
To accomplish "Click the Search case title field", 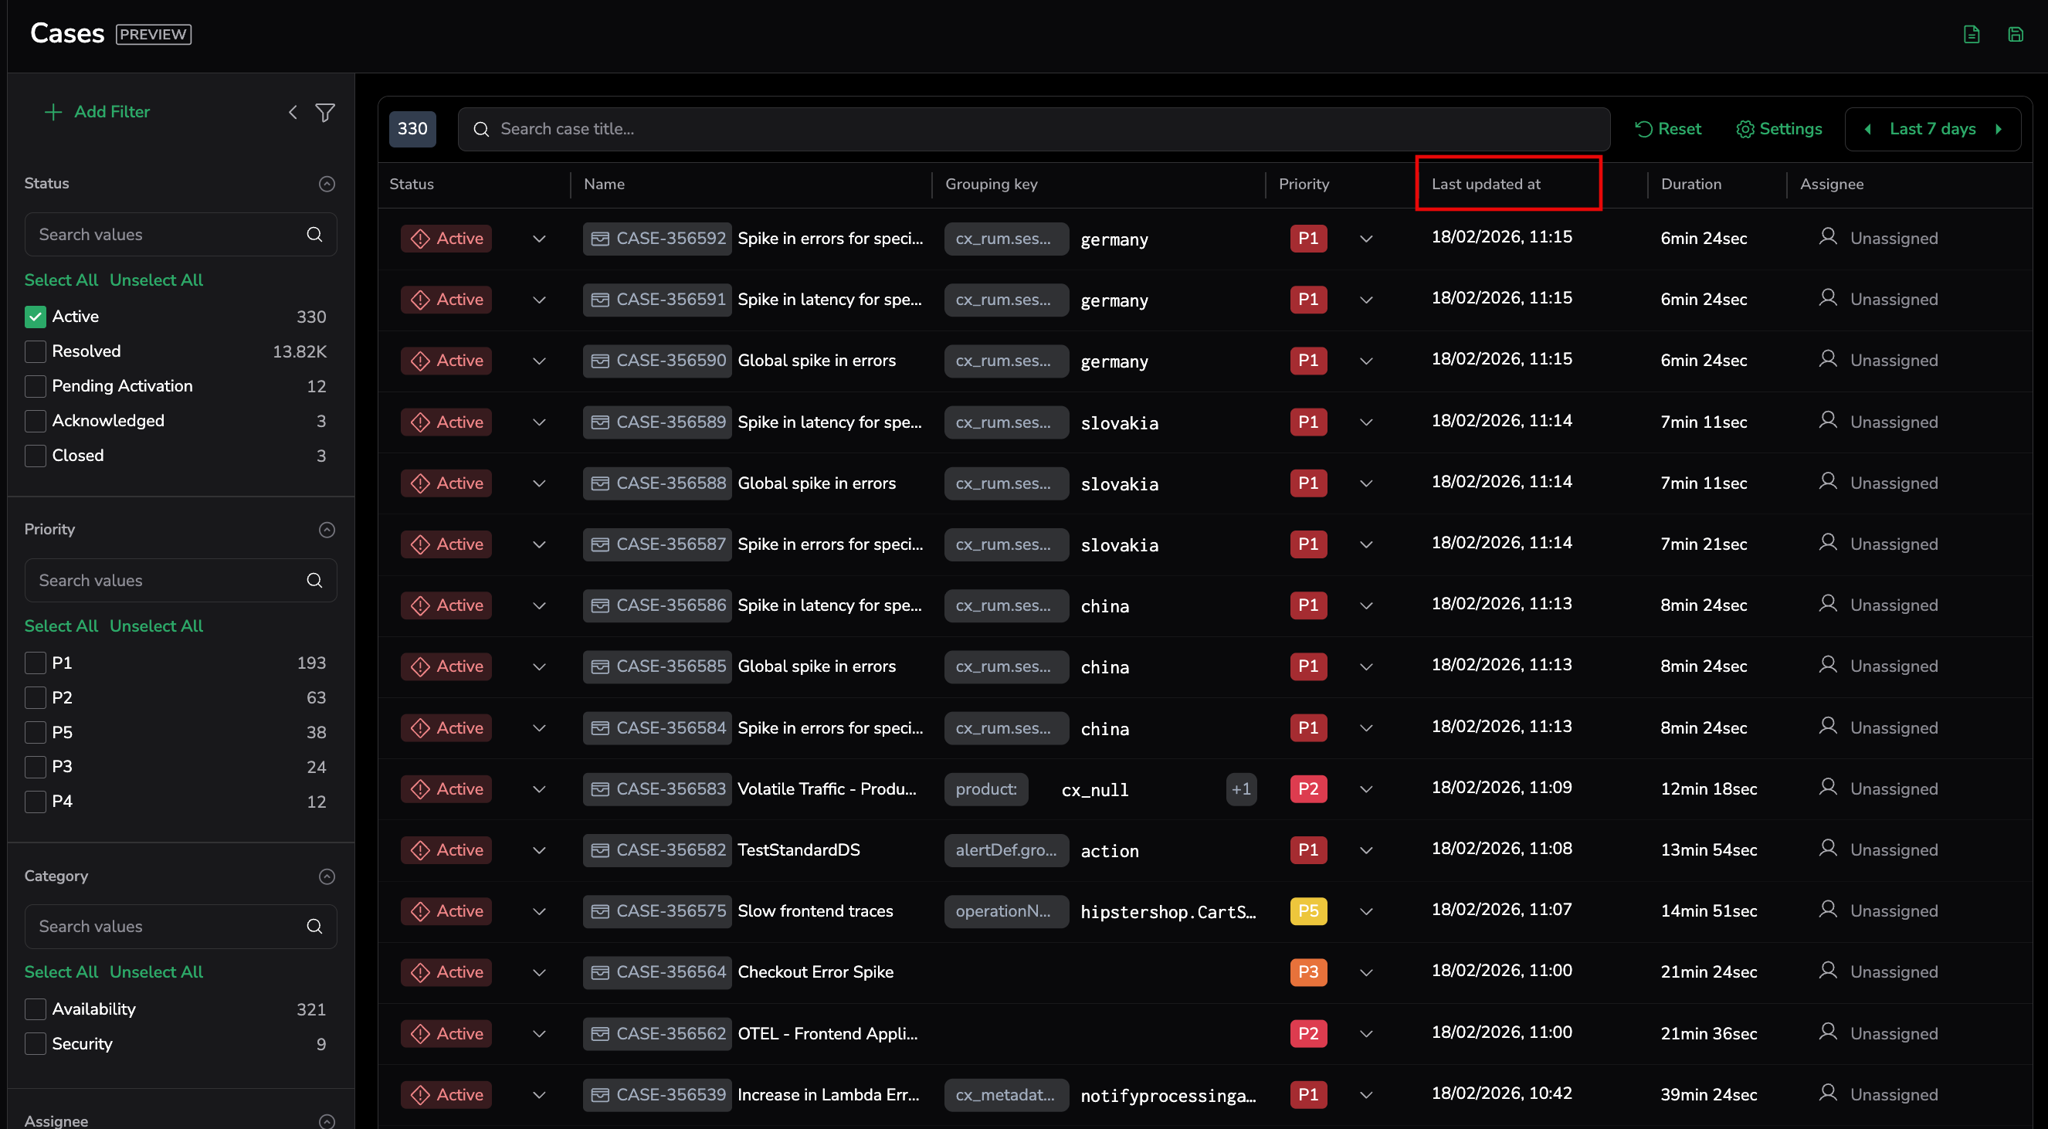I will pos(1033,129).
